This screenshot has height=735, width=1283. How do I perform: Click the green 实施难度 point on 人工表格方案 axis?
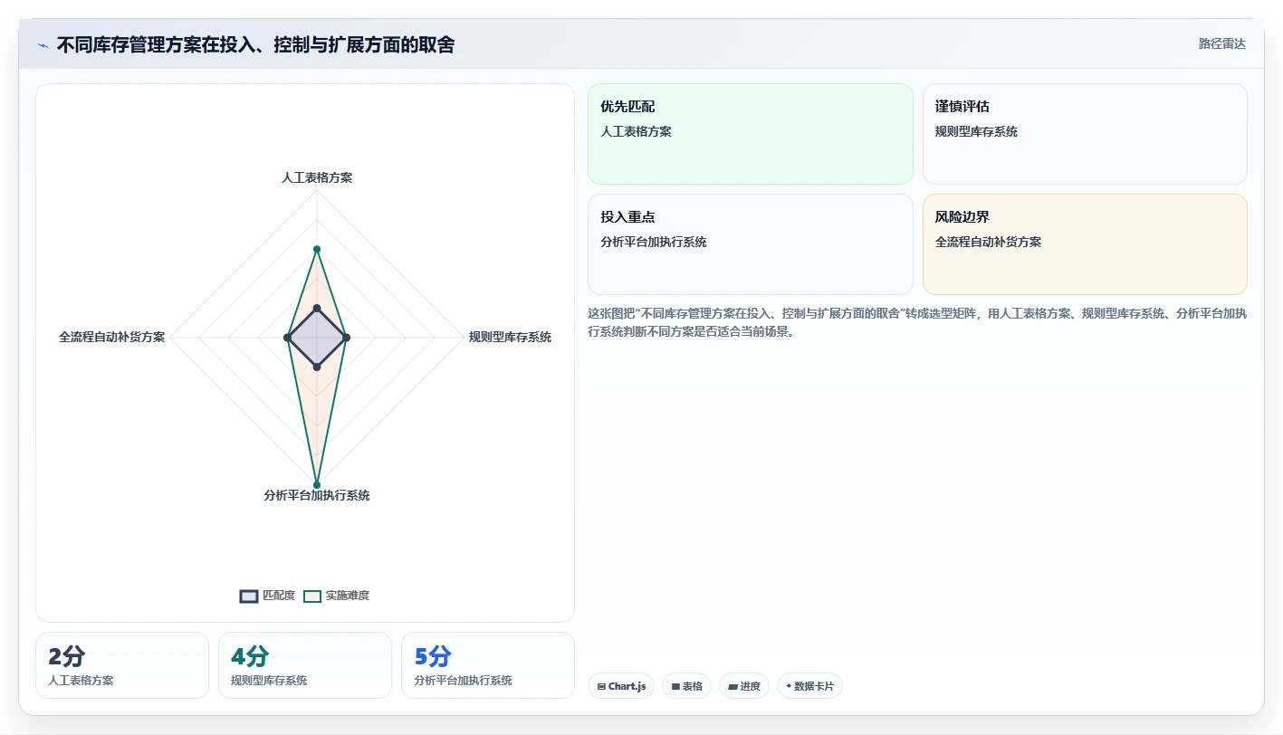pos(317,249)
